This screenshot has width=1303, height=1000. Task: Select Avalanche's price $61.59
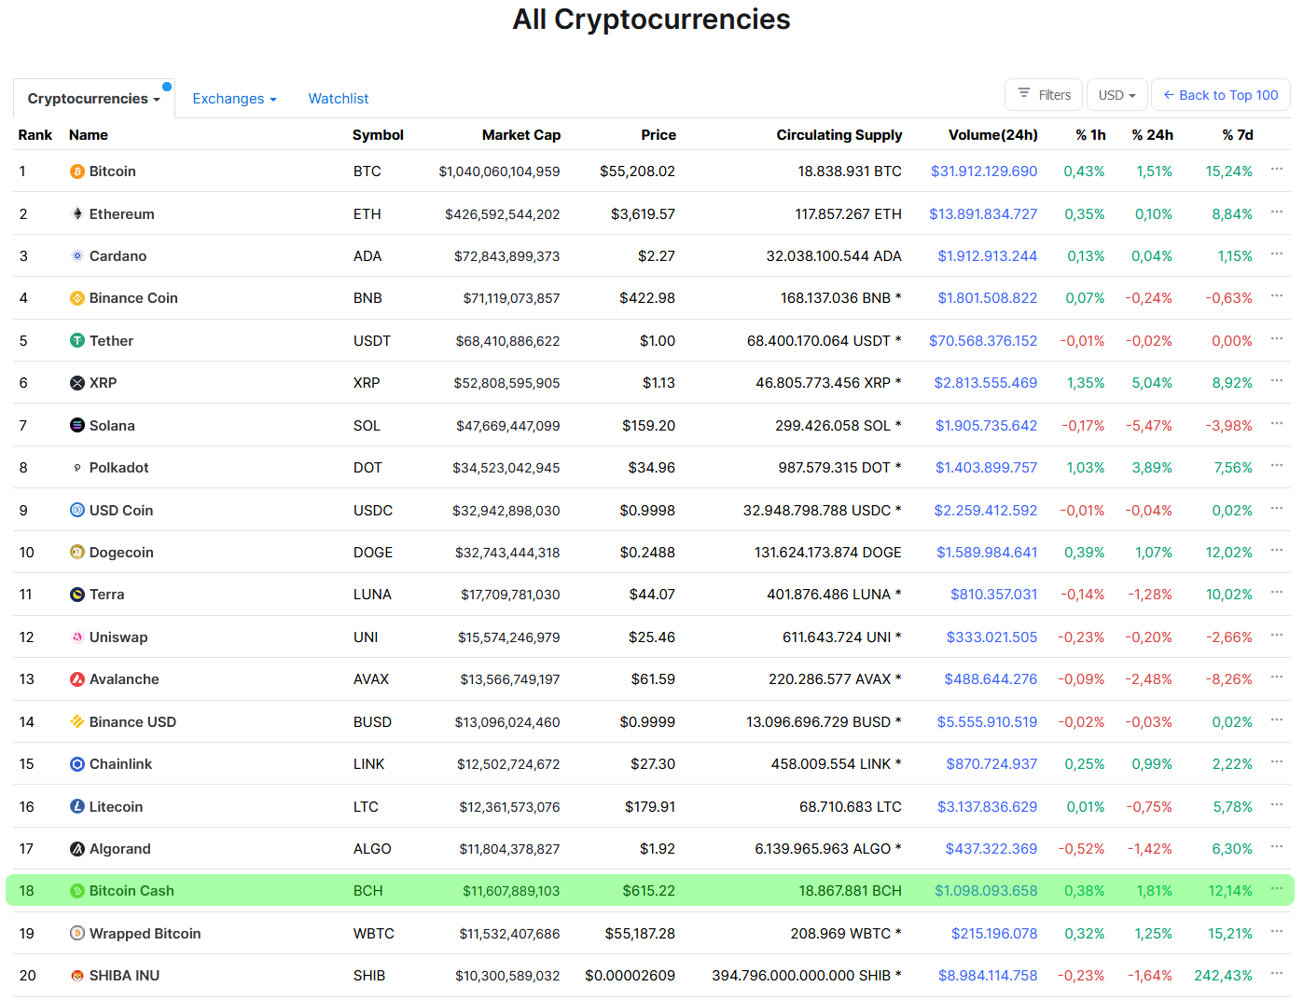pyautogui.click(x=653, y=679)
